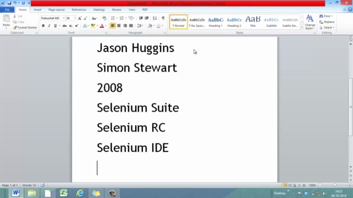Open text effects icon
Screen dimensions: 353x198
tap(84, 26)
